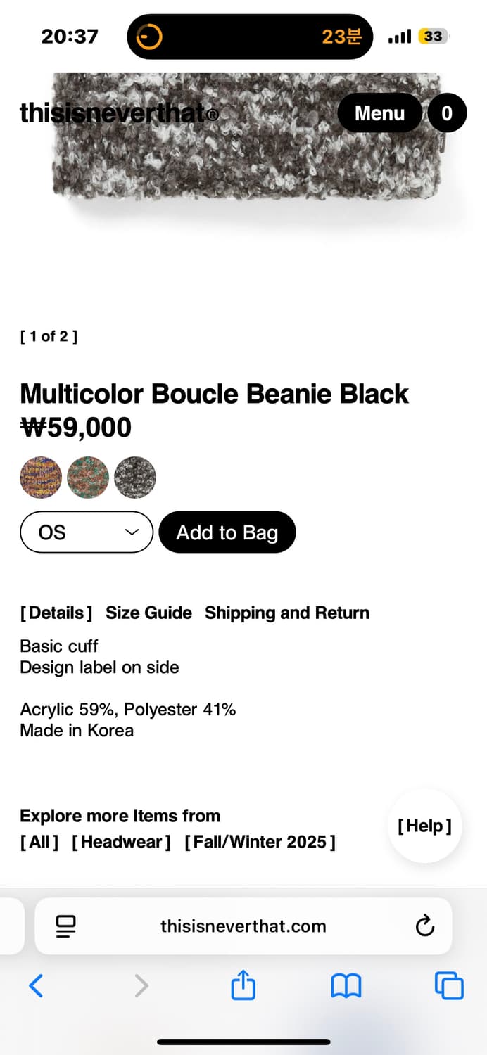Open the Menu button
Screen dimensions: 487x1055
point(379,113)
